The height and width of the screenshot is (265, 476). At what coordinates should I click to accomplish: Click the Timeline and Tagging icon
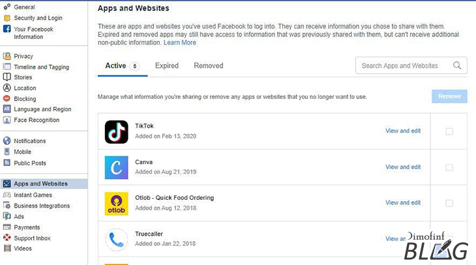coord(7,66)
